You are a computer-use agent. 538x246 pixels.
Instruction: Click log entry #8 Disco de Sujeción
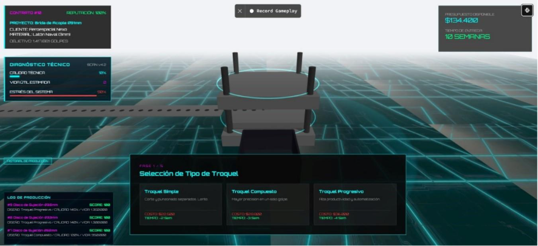(x=58, y=220)
